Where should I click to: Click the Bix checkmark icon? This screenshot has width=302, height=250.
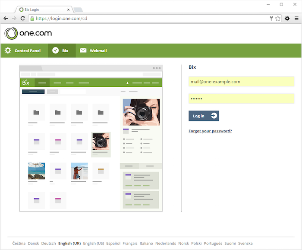tap(56, 51)
